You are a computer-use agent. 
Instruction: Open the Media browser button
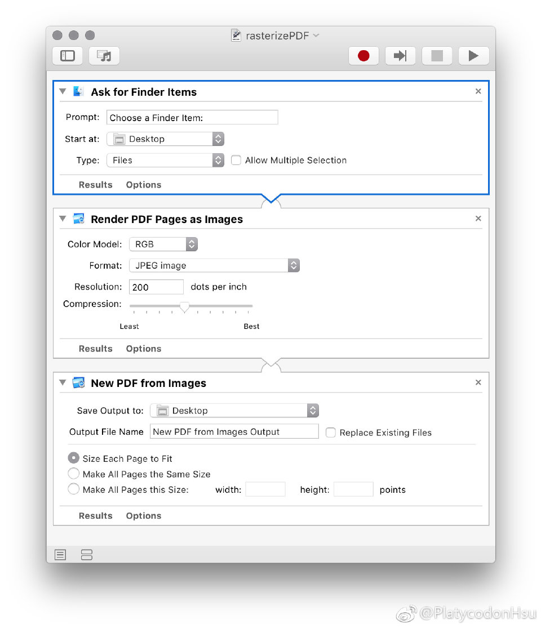click(104, 56)
